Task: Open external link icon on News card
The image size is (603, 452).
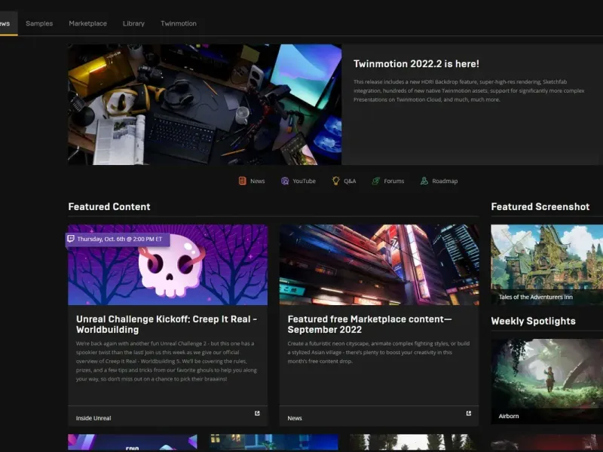Action: click(x=468, y=413)
